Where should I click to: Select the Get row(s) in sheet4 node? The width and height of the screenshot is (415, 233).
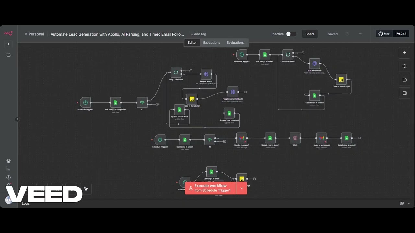[x=265, y=55]
